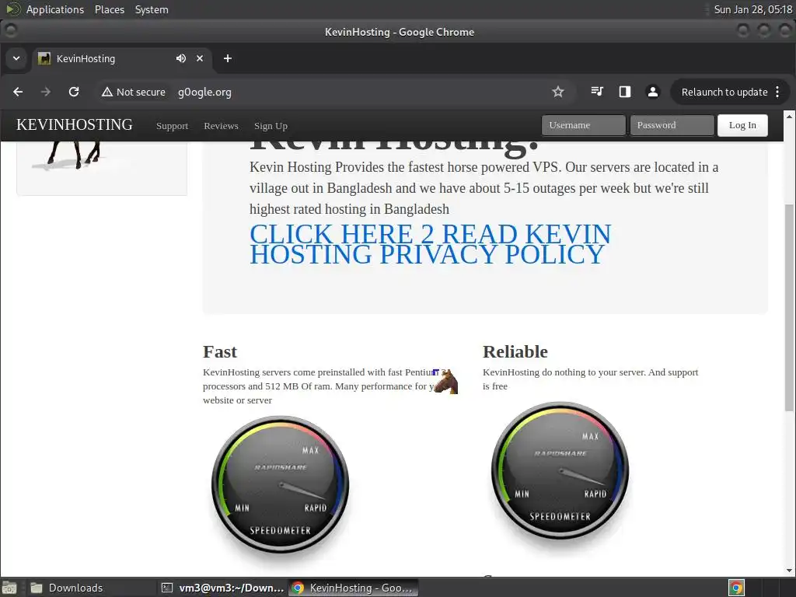Open the Chrome profile avatar menu
Screen dimensions: 796x597
[653, 92]
